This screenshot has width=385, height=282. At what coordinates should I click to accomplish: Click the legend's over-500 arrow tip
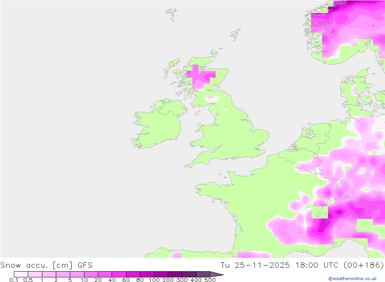[x=217, y=274]
